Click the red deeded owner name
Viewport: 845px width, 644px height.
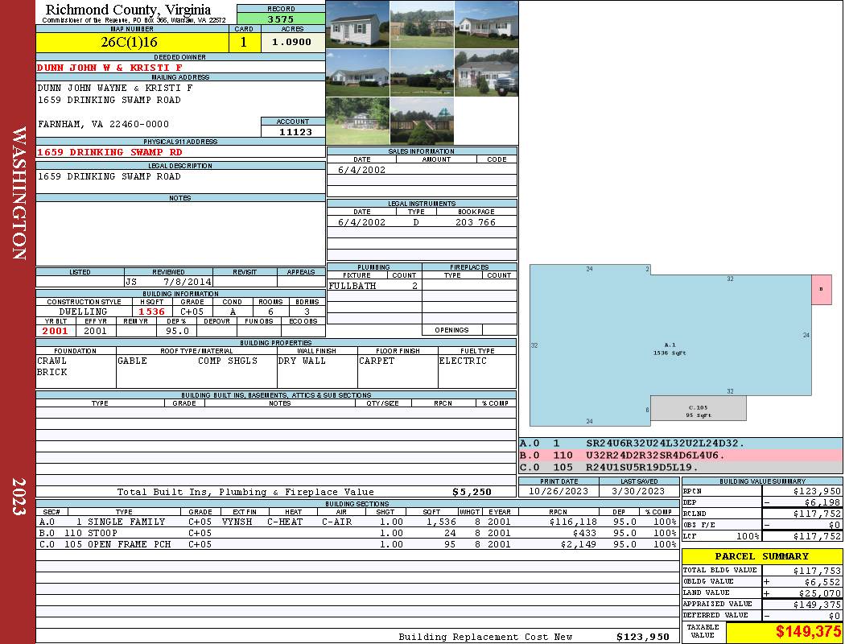coord(109,68)
